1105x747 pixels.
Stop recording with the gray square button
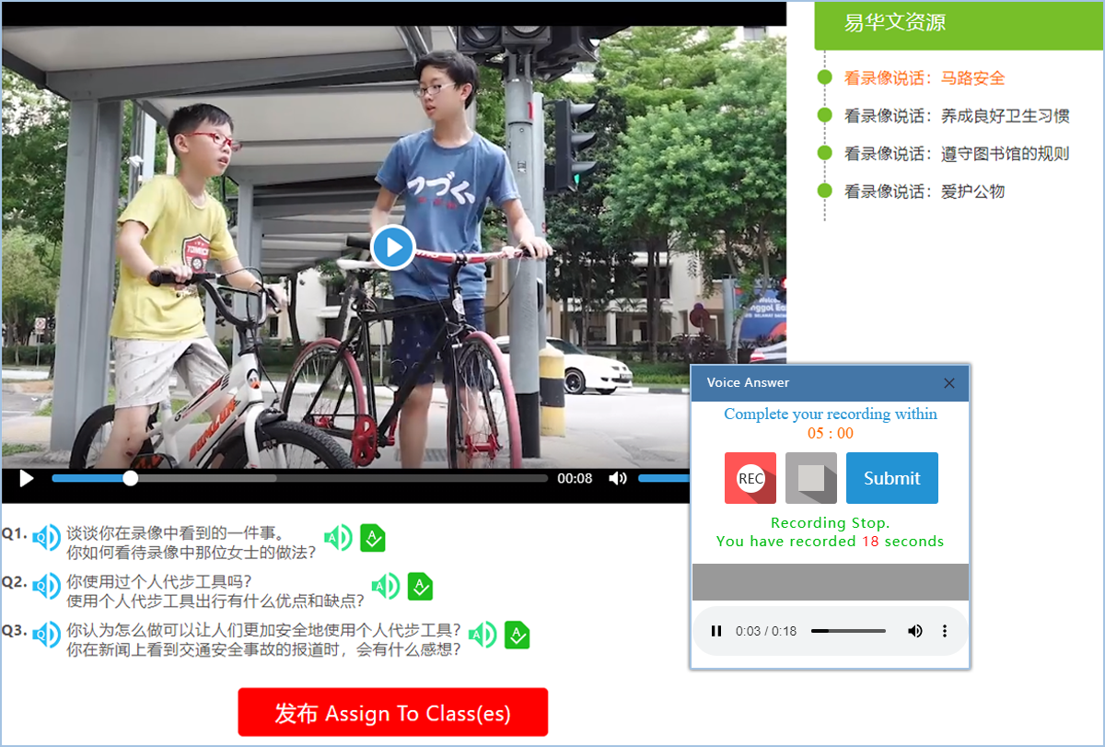[810, 478]
